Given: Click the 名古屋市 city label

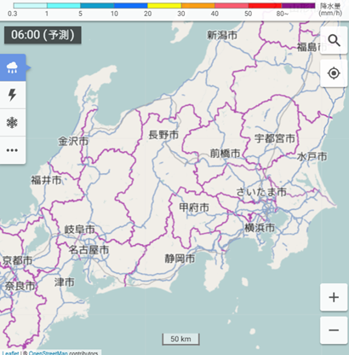Looking at the screenshot, I should 89,250.
